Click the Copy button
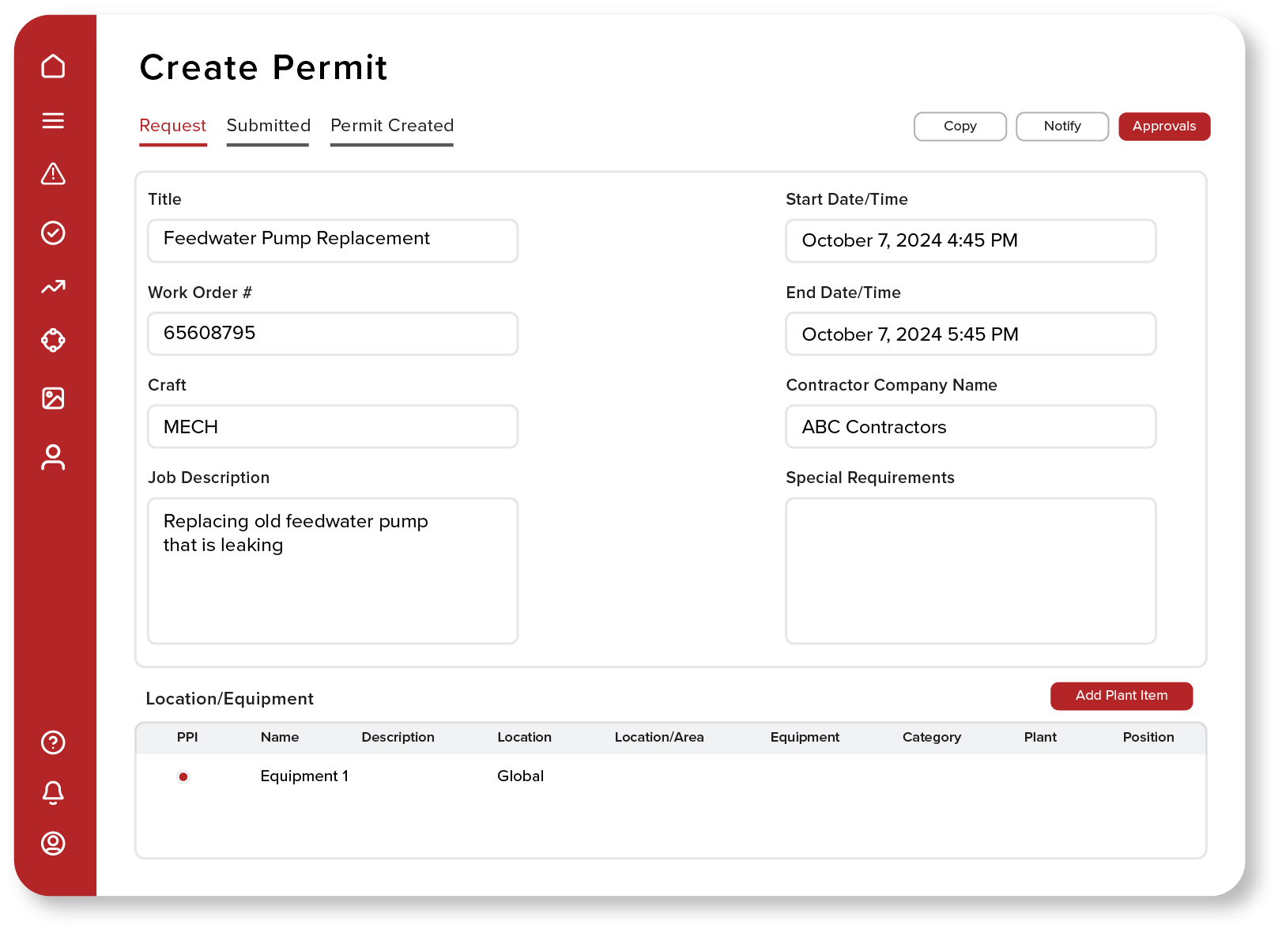This screenshot has width=1282, height=933. (960, 127)
